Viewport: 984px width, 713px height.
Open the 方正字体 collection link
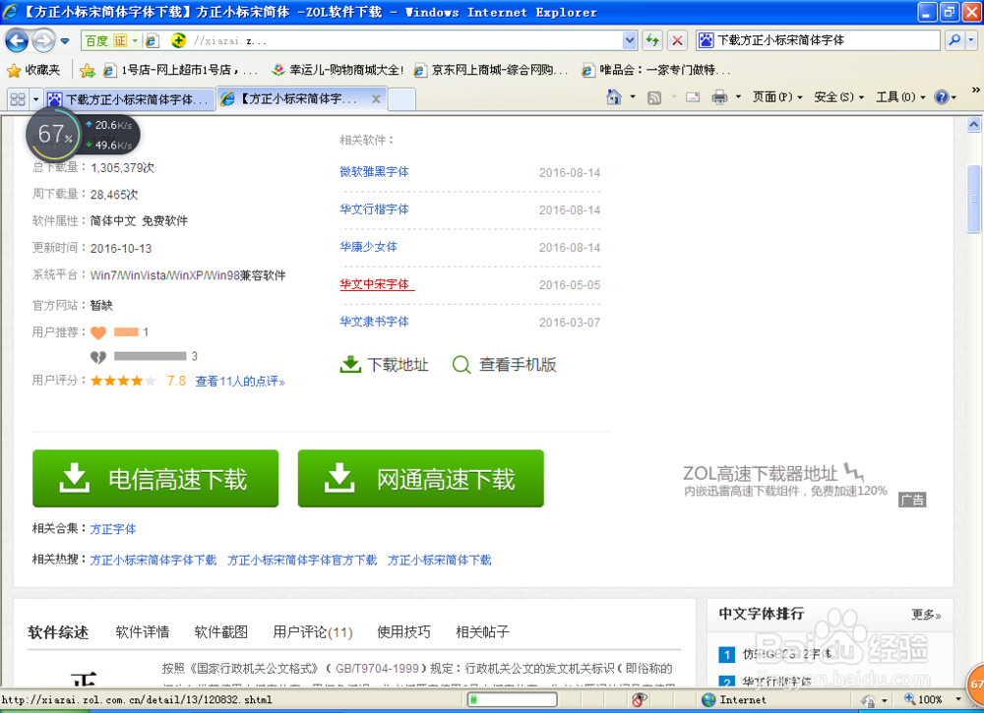[113, 529]
